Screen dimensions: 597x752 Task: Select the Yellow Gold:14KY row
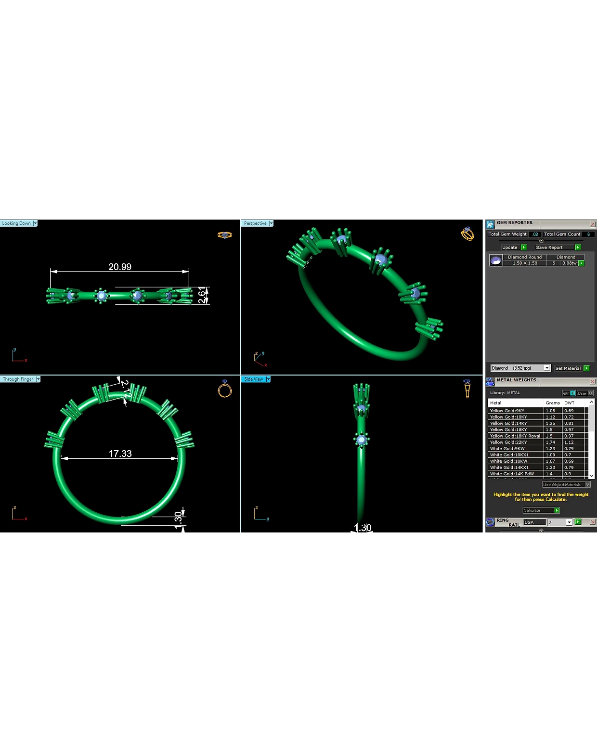click(538, 423)
